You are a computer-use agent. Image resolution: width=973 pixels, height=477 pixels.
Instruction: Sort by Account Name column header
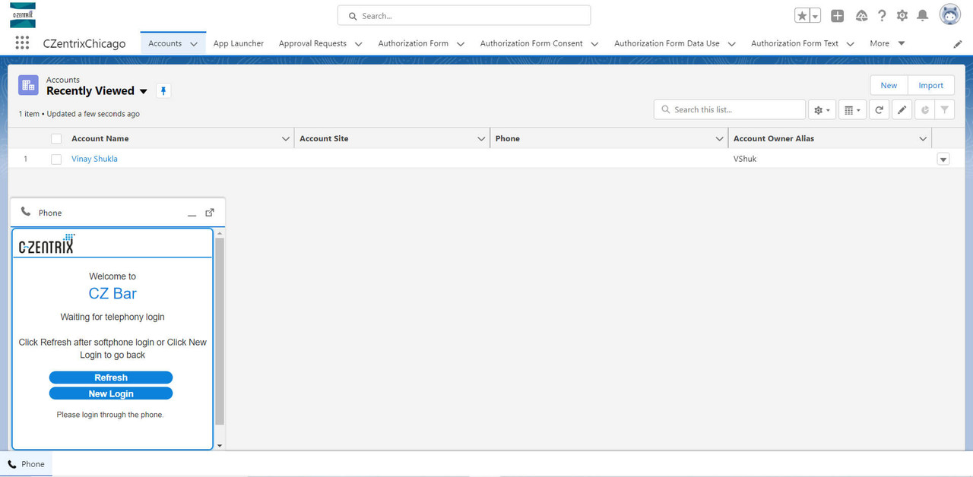(100, 139)
